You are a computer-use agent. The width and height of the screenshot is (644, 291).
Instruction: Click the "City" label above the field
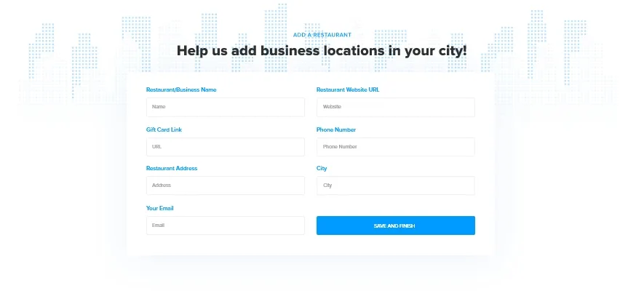[322, 168]
